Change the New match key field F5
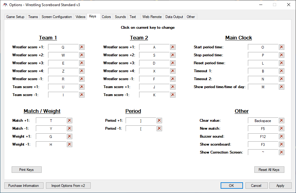This screenshot has height=193, width=296. (263, 128)
